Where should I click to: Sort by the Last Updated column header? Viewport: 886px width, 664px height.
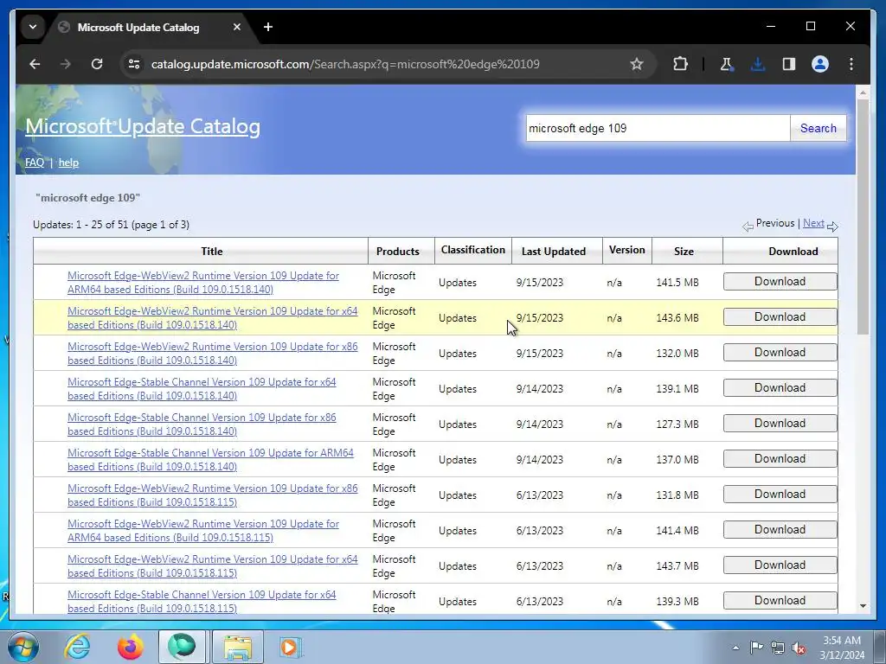pyautogui.click(x=553, y=252)
